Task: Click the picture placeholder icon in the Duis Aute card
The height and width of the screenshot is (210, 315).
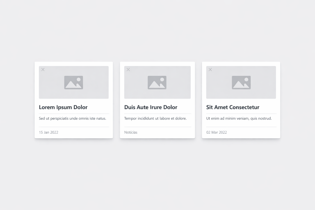Action: pos(157,82)
